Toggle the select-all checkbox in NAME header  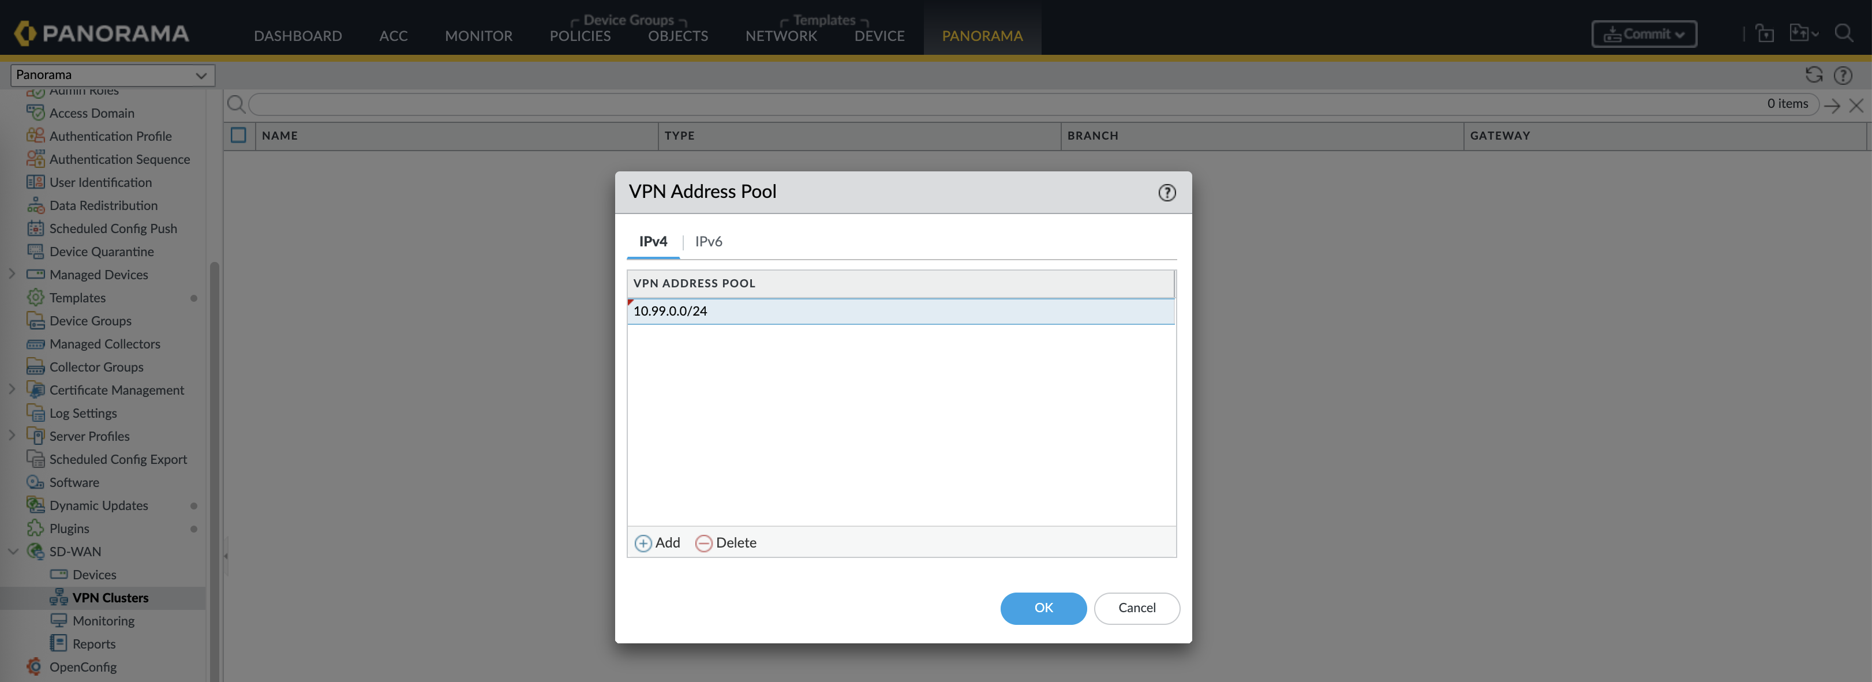[238, 135]
